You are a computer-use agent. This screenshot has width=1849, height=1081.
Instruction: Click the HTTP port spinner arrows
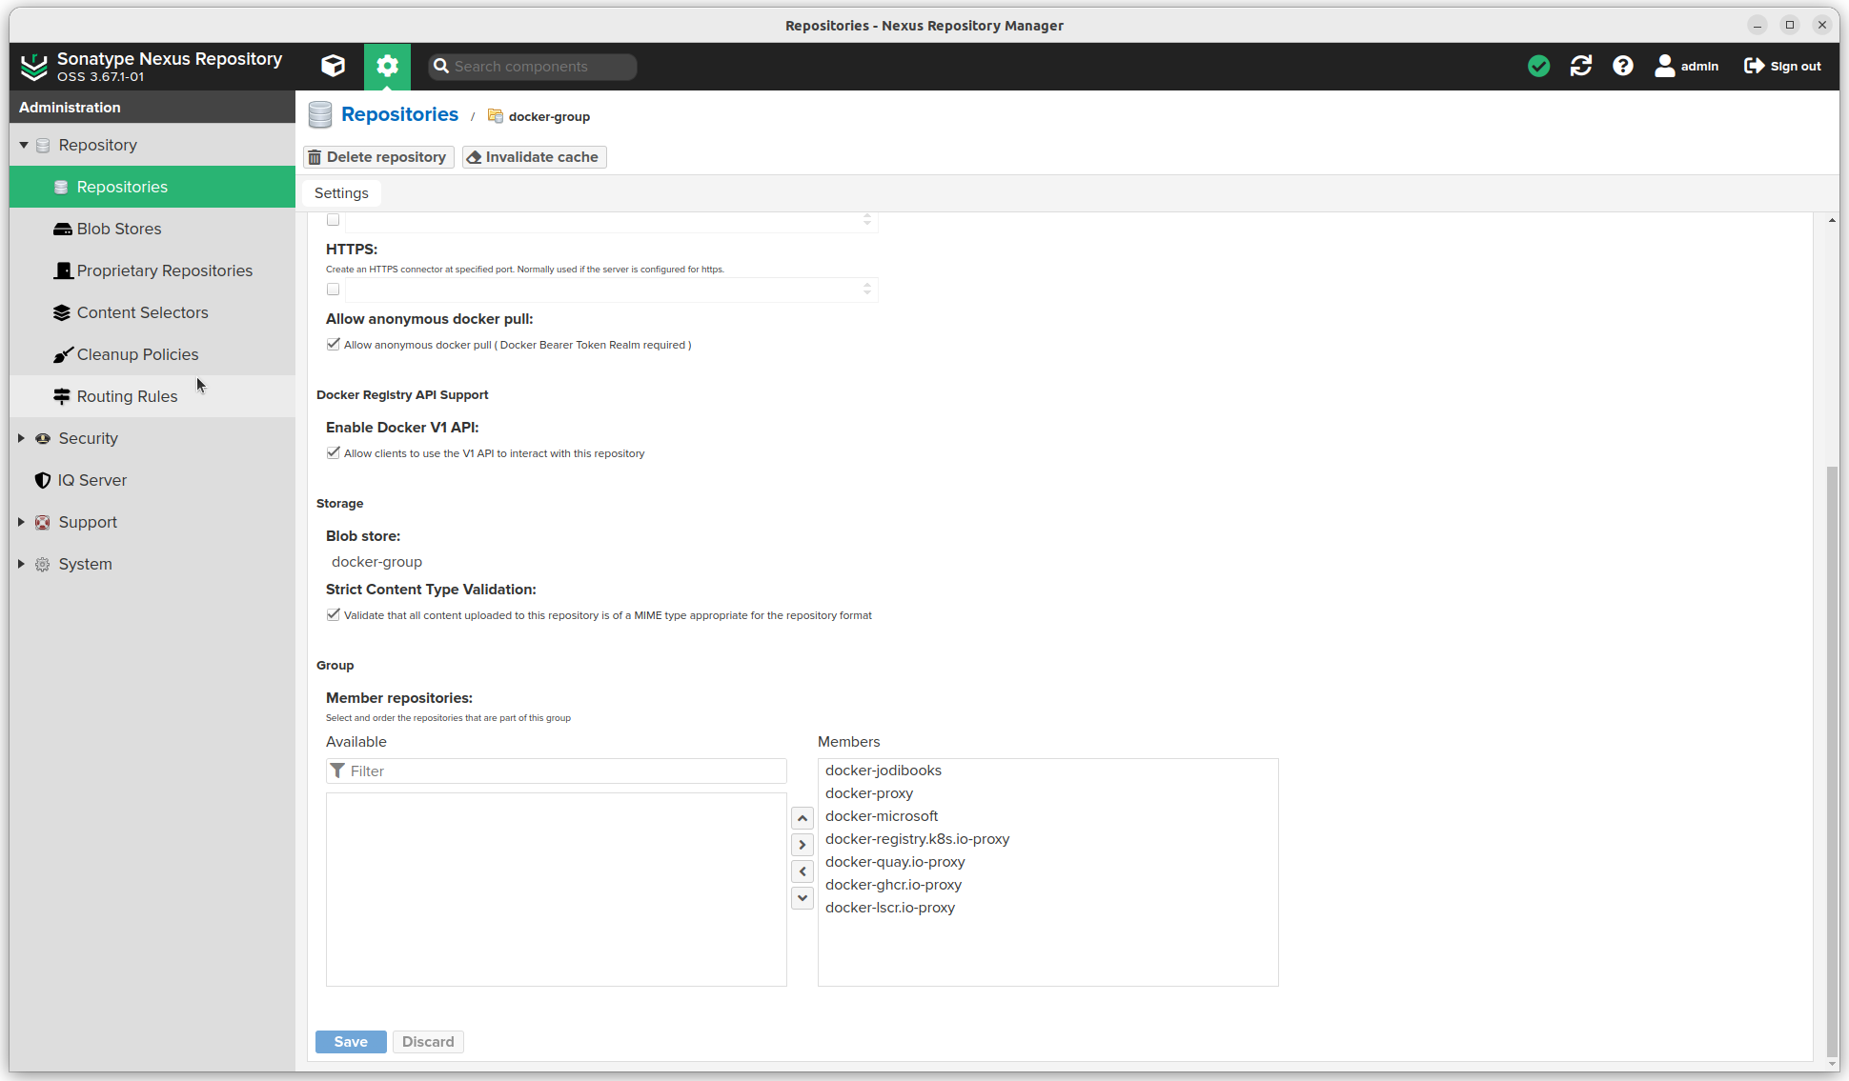coord(867,220)
